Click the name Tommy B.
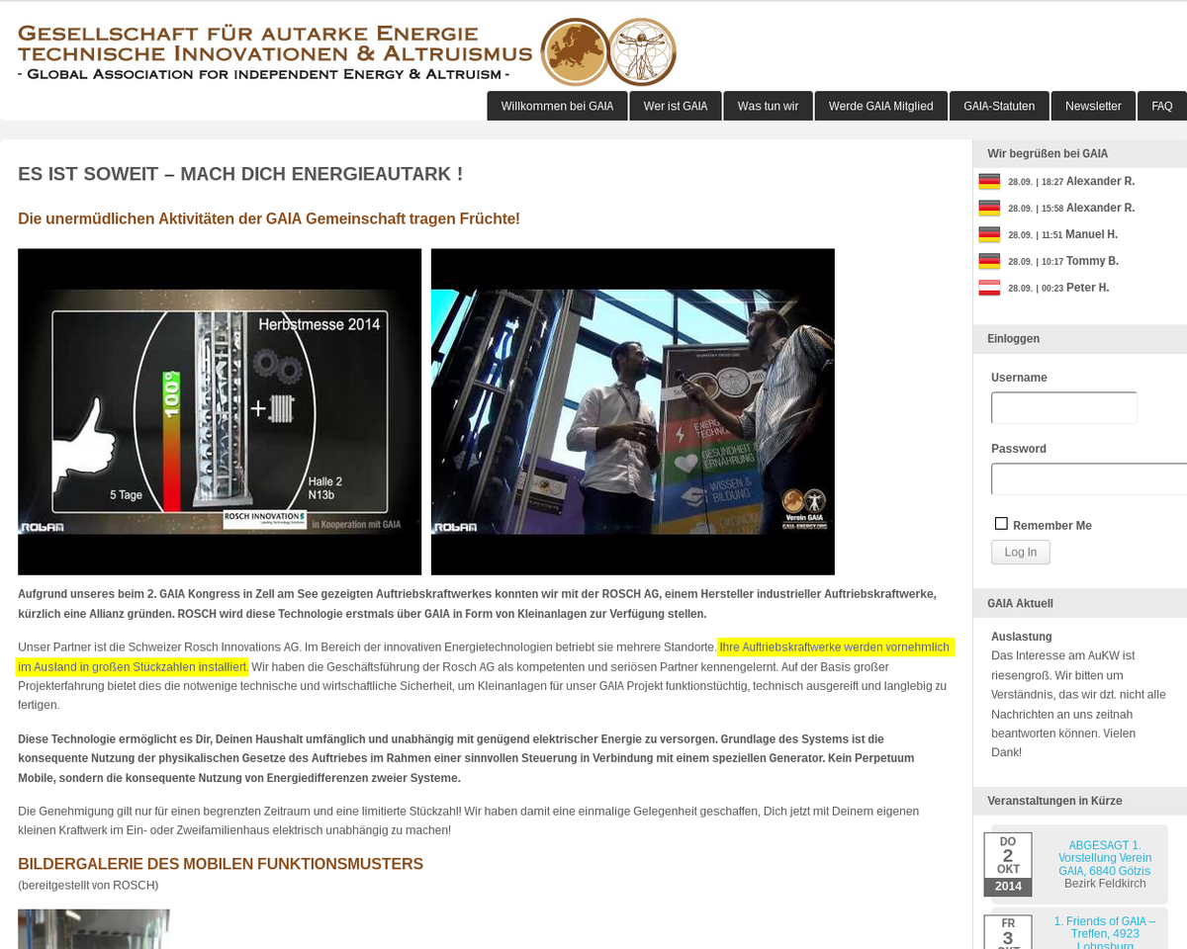 coord(1092,262)
